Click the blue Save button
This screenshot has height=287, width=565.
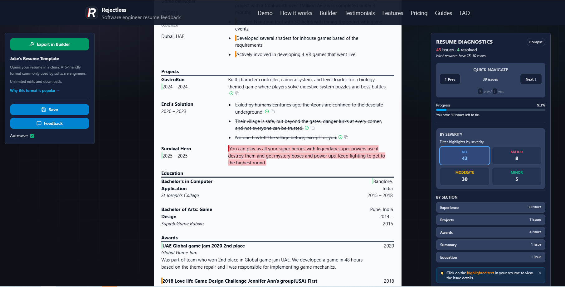click(x=50, y=110)
